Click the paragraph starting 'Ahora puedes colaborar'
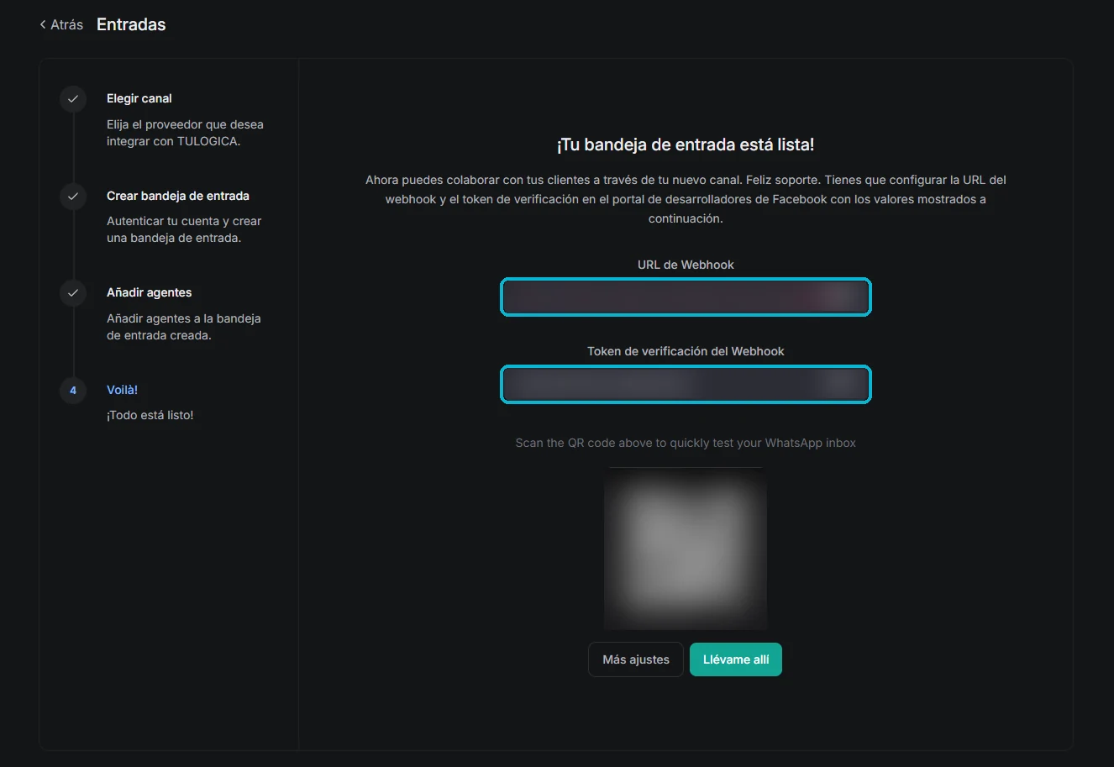Screen dimensions: 1114x767 tap(686, 199)
